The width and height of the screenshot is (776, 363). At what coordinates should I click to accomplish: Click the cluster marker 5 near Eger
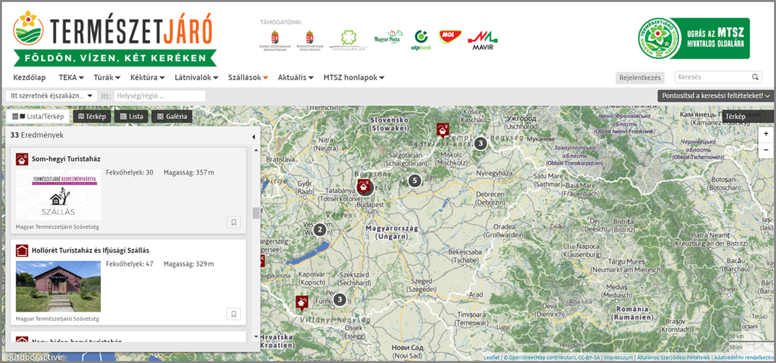(x=414, y=180)
